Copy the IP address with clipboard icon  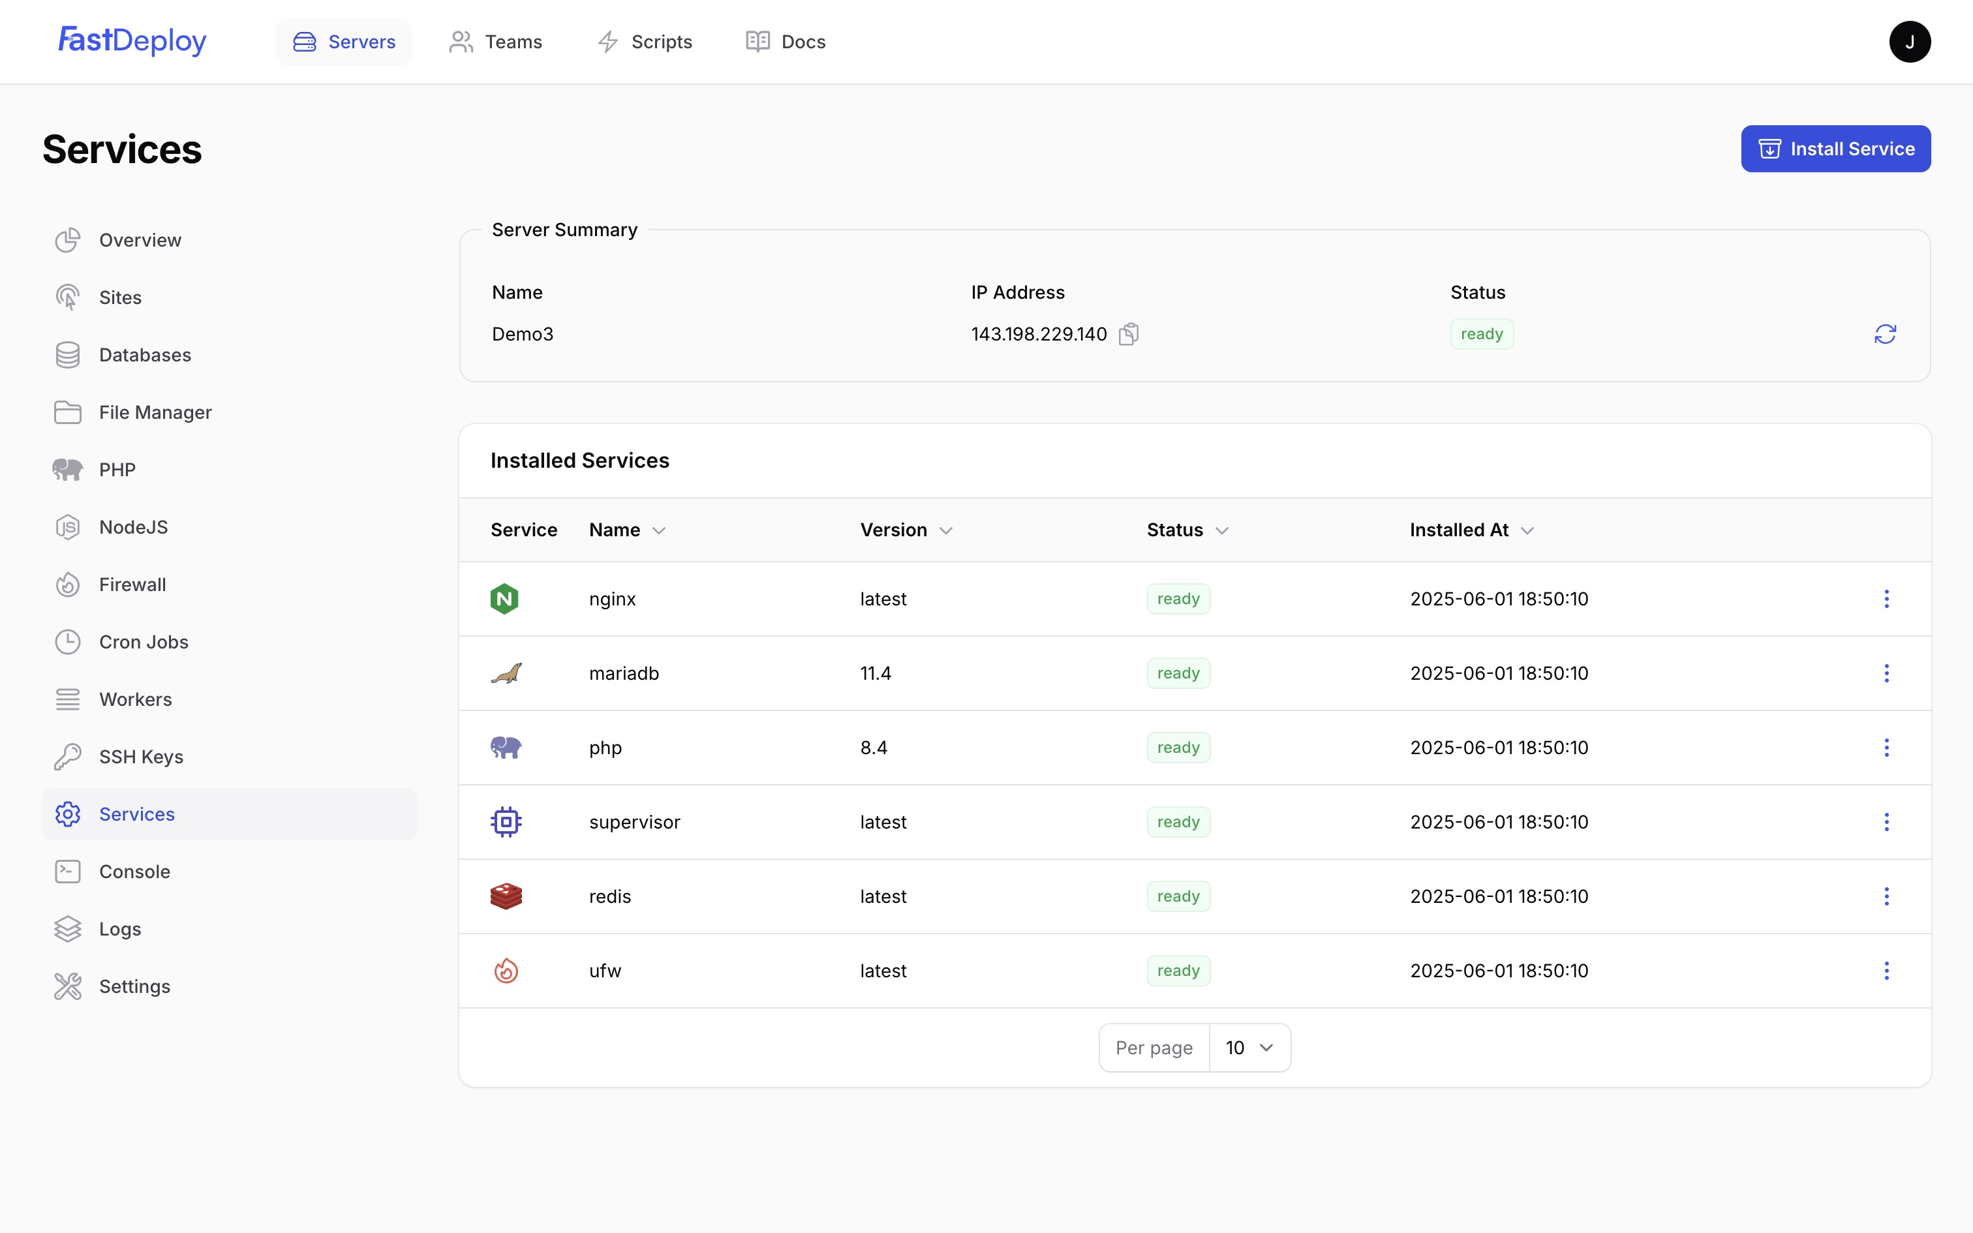click(1128, 334)
